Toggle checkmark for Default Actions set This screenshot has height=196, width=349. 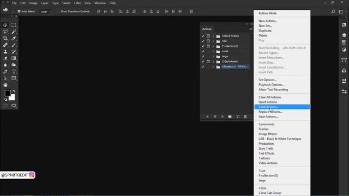[x=203, y=36]
